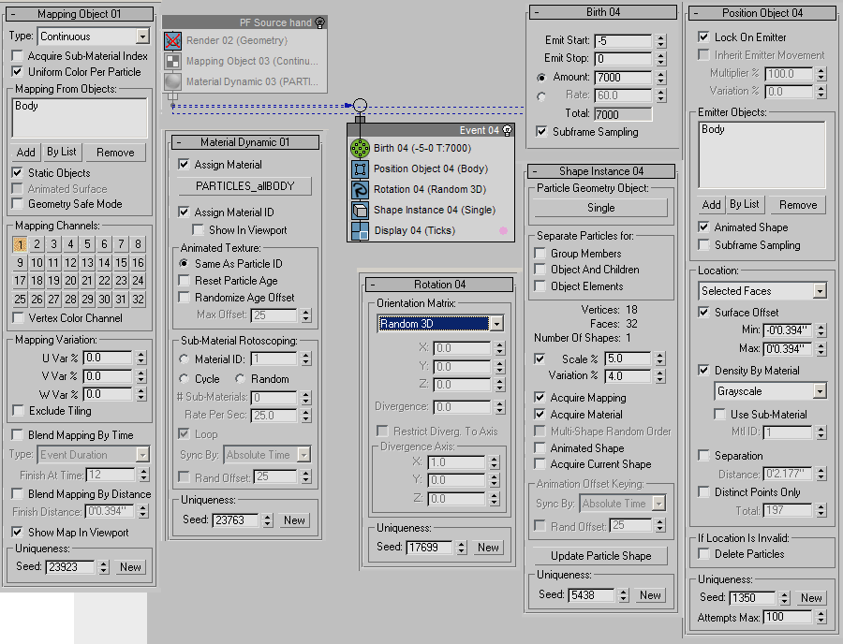Click Remove under Emitter Objects

coord(798,205)
